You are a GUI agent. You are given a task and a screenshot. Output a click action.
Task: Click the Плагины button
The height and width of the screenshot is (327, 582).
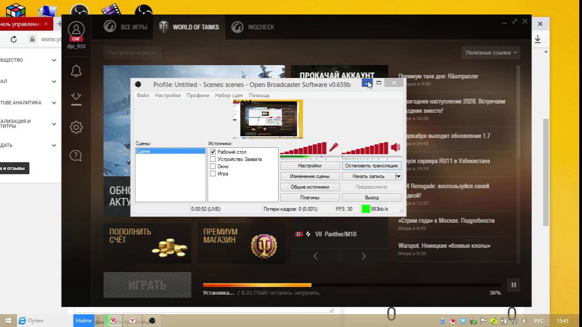pos(310,198)
